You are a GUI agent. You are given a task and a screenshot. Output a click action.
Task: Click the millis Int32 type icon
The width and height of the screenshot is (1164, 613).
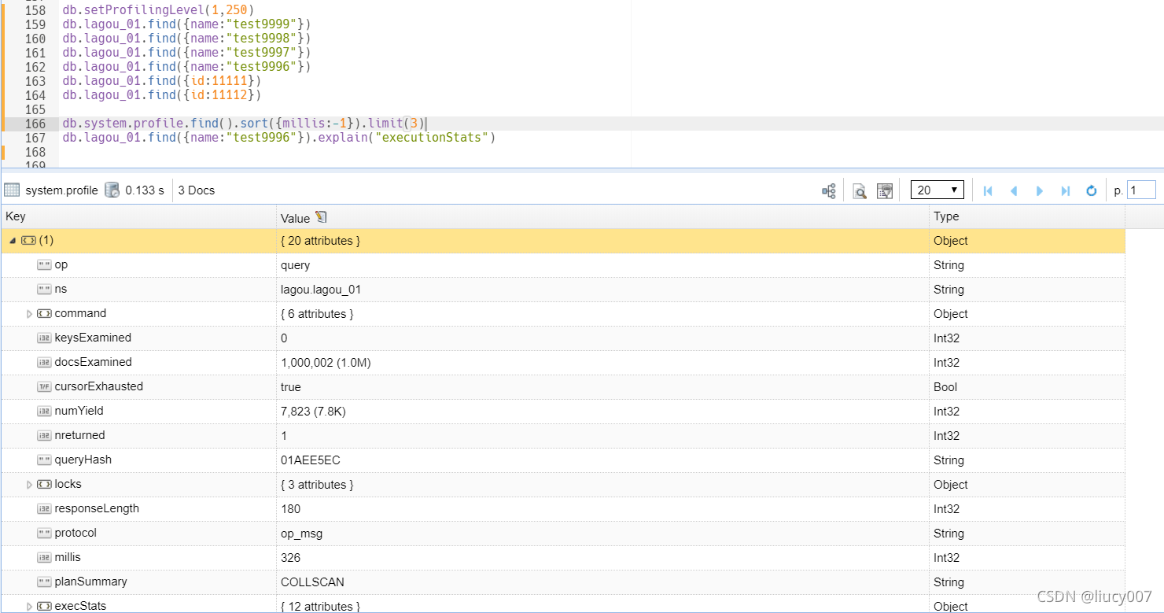(x=44, y=558)
